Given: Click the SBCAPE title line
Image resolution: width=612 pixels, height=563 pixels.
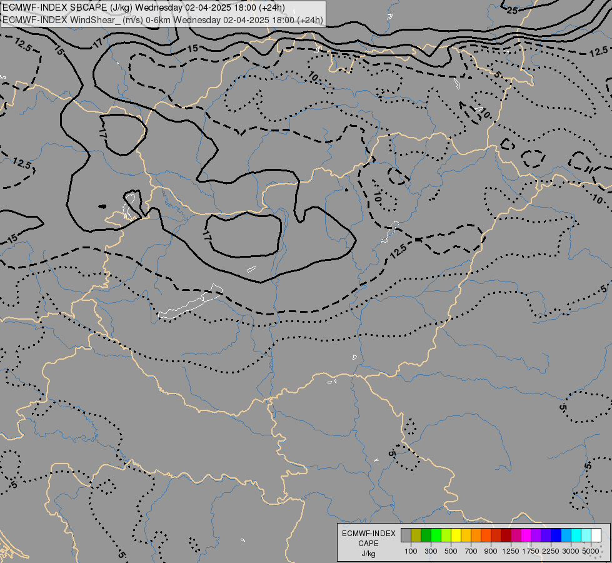Looking at the screenshot, I should point(144,8).
